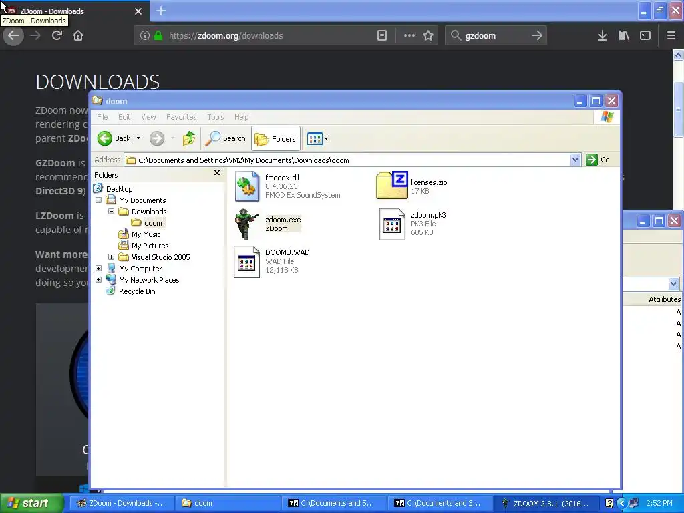Toggle Firefox sidebar icon
The height and width of the screenshot is (513, 684).
point(645,35)
